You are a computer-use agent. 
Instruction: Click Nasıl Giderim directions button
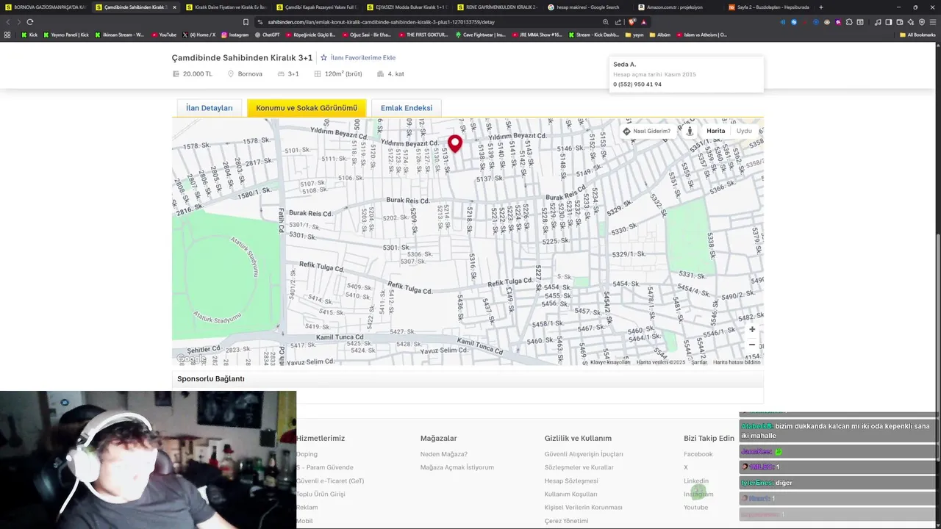coord(647,131)
